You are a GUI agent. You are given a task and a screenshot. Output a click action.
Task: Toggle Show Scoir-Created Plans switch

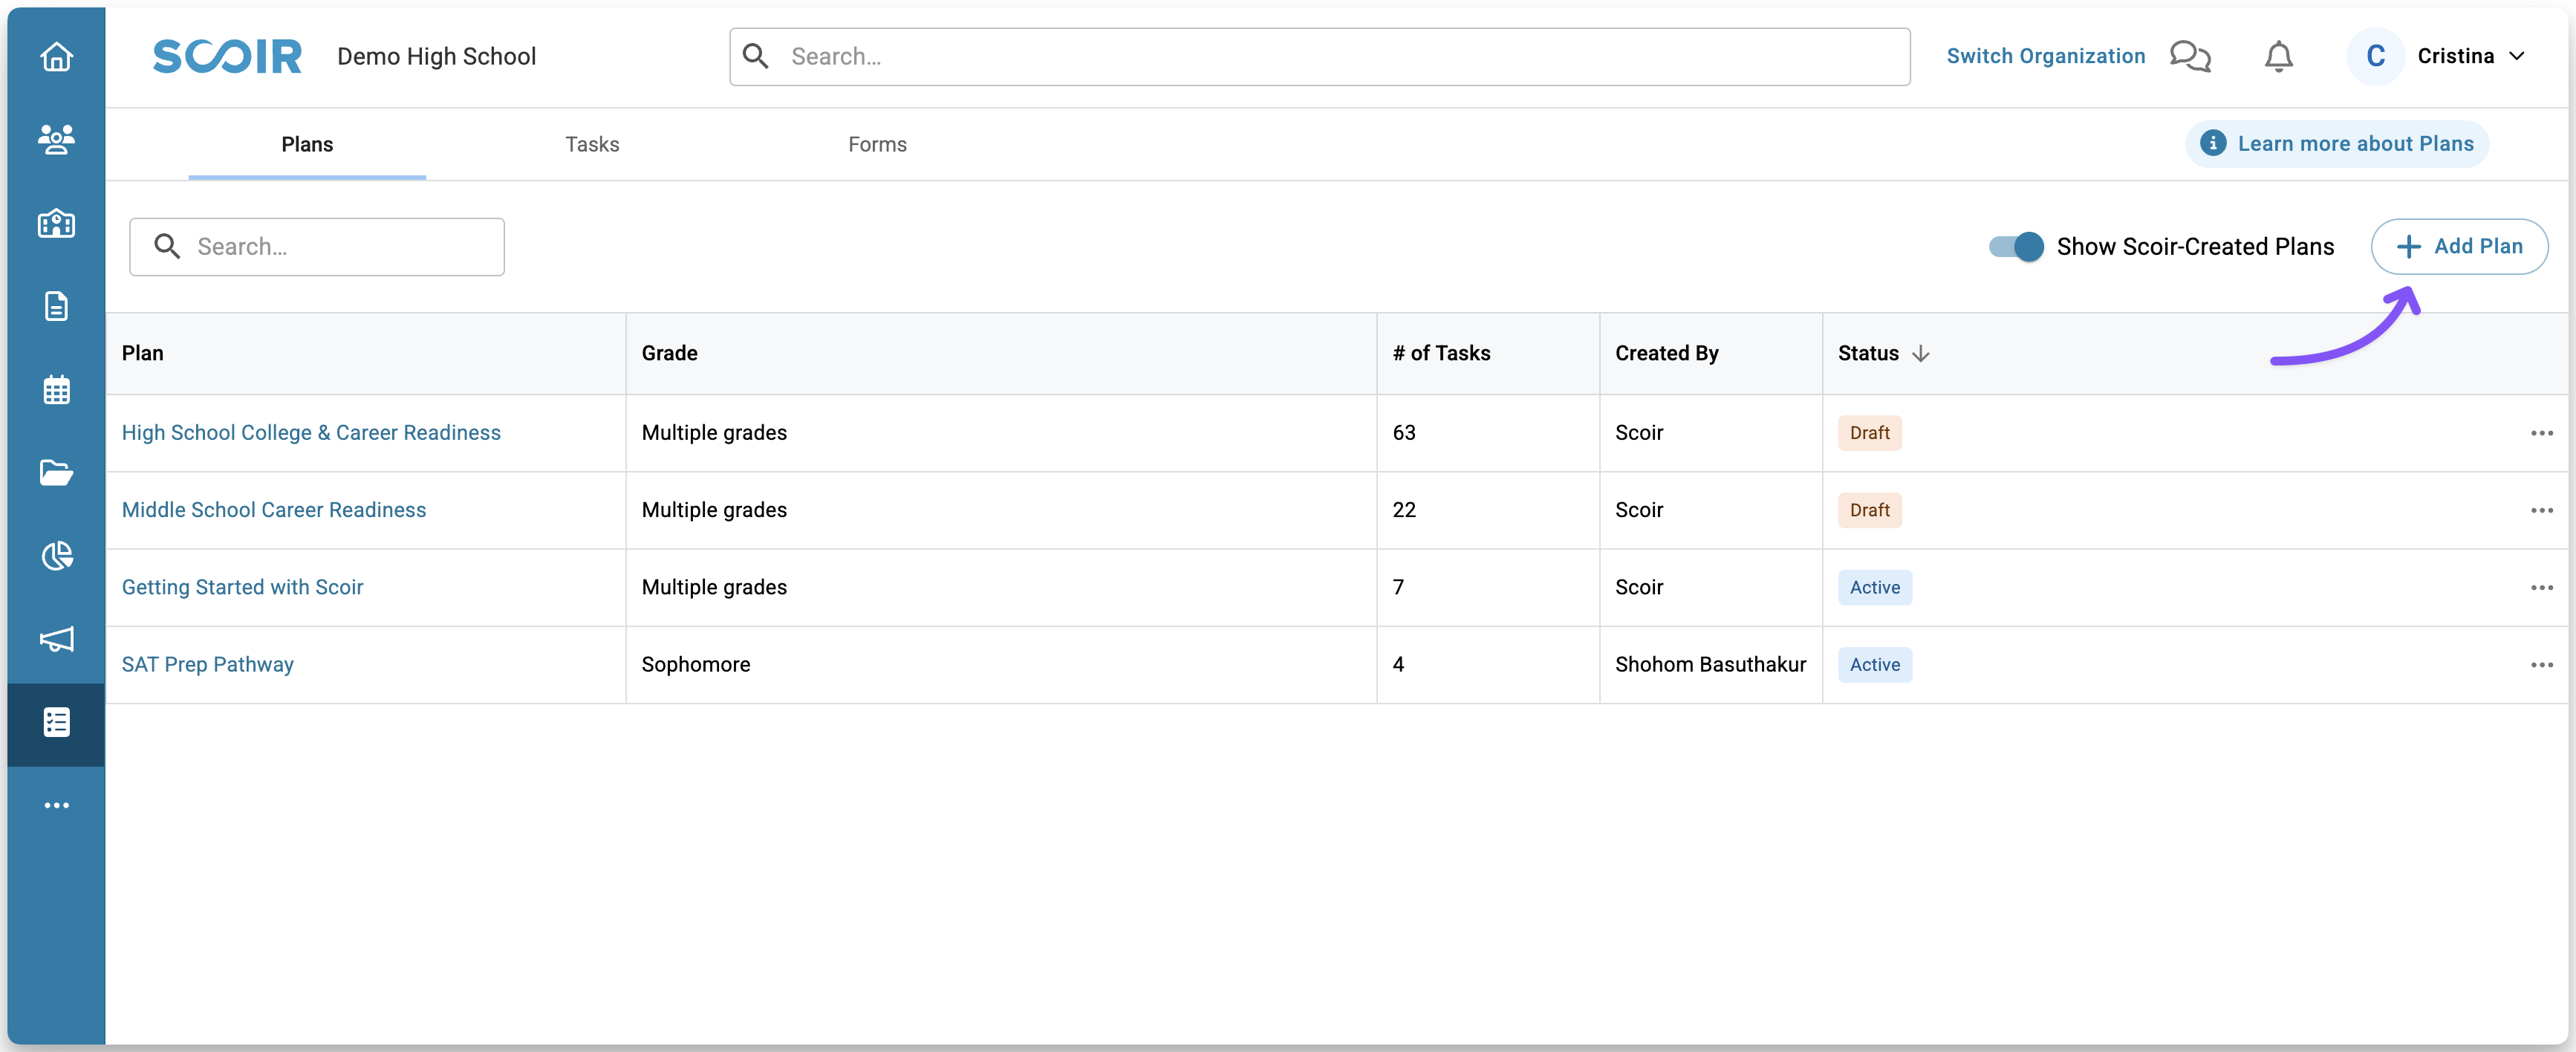click(2015, 247)
